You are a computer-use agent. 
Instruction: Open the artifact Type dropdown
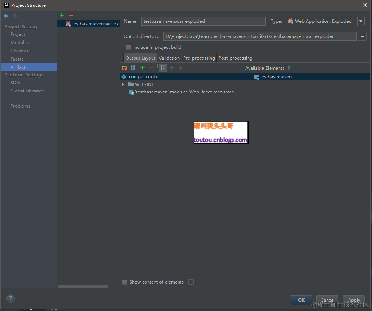tap(361, 21)
